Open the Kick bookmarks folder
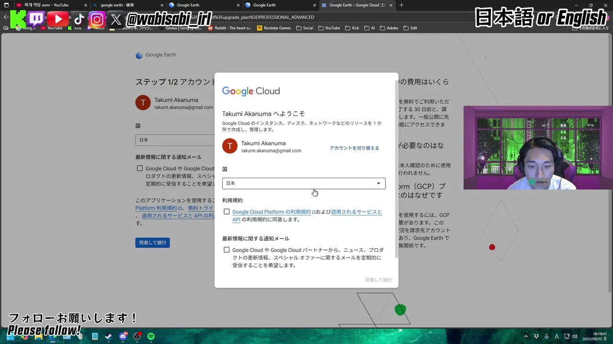Screen dimensions: 613x344 [x=352, y=28]
